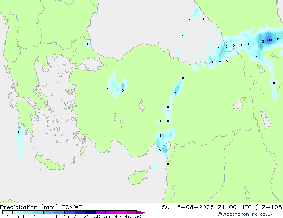The height and width of the screenshot is (218, 283).
Task: Select the 2–5 mm legend color swatch
Action: (38, 212)
